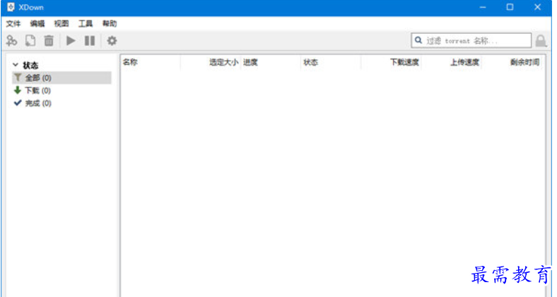
Task: Select the 下载 (0) filter row
Action: click(x=61, y=91)
